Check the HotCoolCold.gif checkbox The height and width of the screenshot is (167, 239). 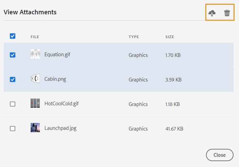pos(13,104)
